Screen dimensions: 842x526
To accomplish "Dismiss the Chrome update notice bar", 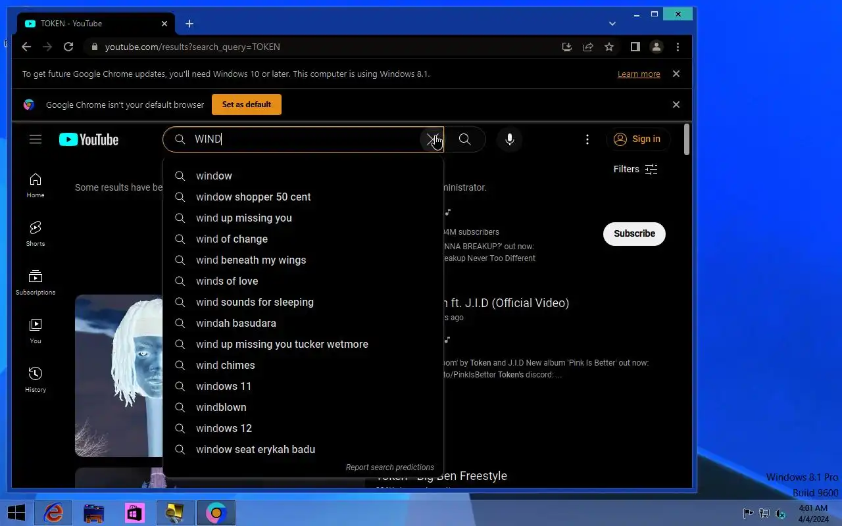I will (x=676, y=74).
